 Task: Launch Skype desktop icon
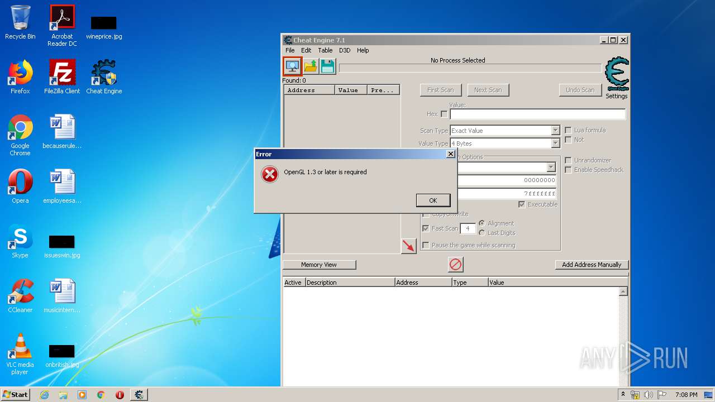[x=20, y=241]
